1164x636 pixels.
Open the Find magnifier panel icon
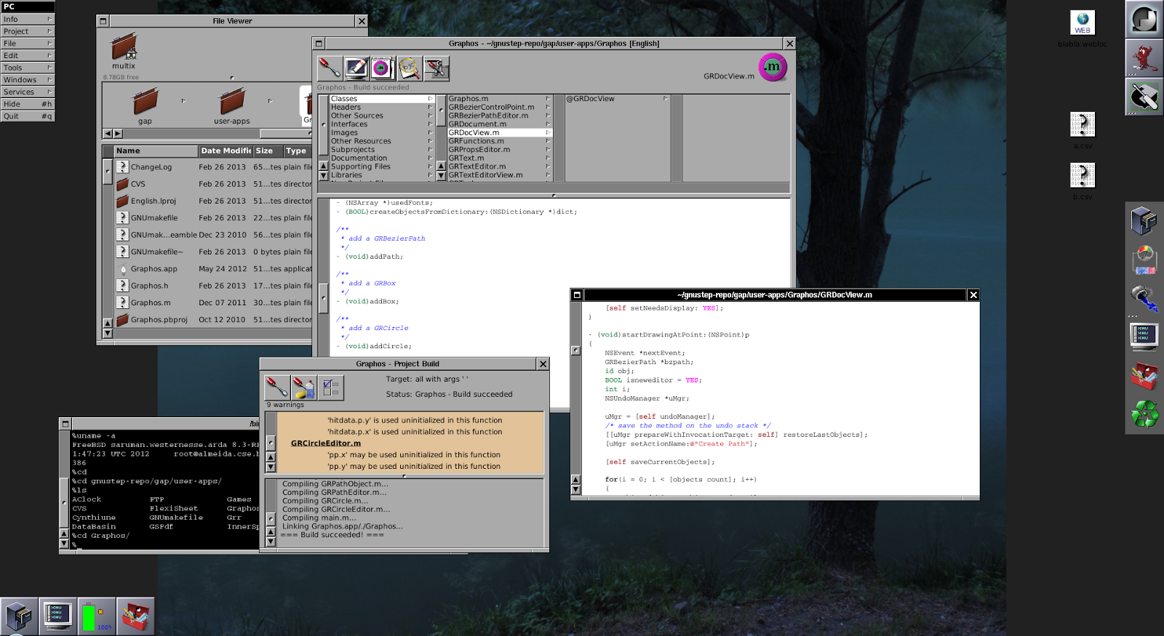pyautogui.click(x=410, y=68)
